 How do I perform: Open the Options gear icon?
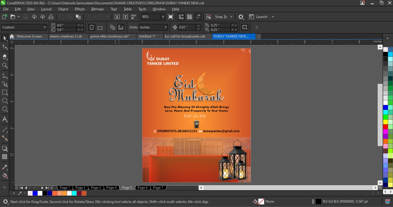pyautogui.click(x=241, y=17)
